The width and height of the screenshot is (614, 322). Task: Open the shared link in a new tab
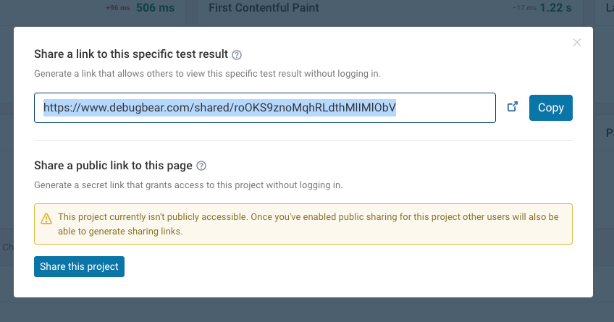pos(513,107)
